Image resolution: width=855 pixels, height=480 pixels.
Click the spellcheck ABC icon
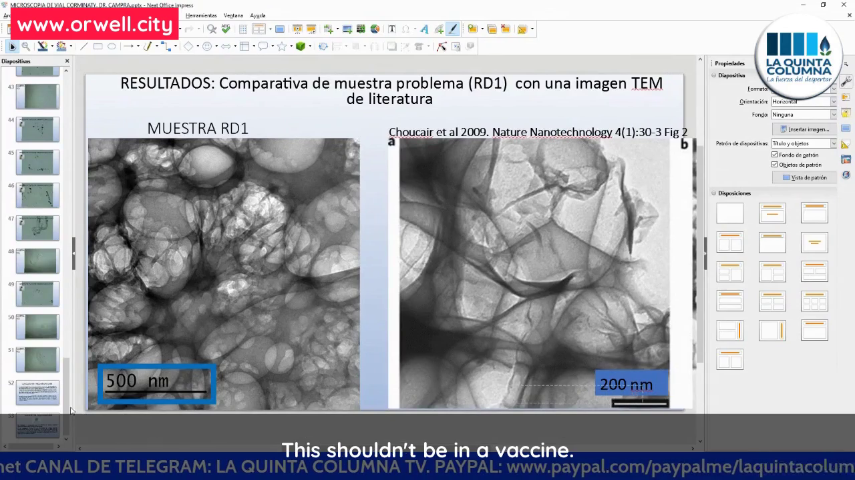(226, 29)
